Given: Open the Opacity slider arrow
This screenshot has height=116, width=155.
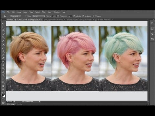Looking at the screenshot, I should [x=58, y=16].
